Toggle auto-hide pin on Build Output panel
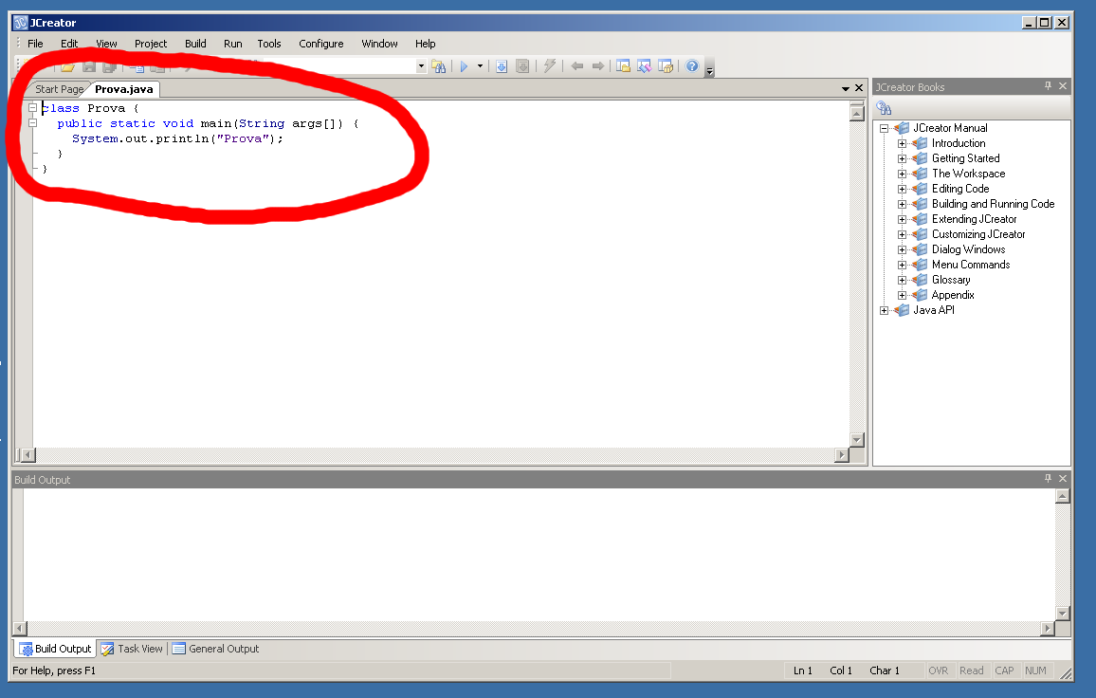 1048,479
